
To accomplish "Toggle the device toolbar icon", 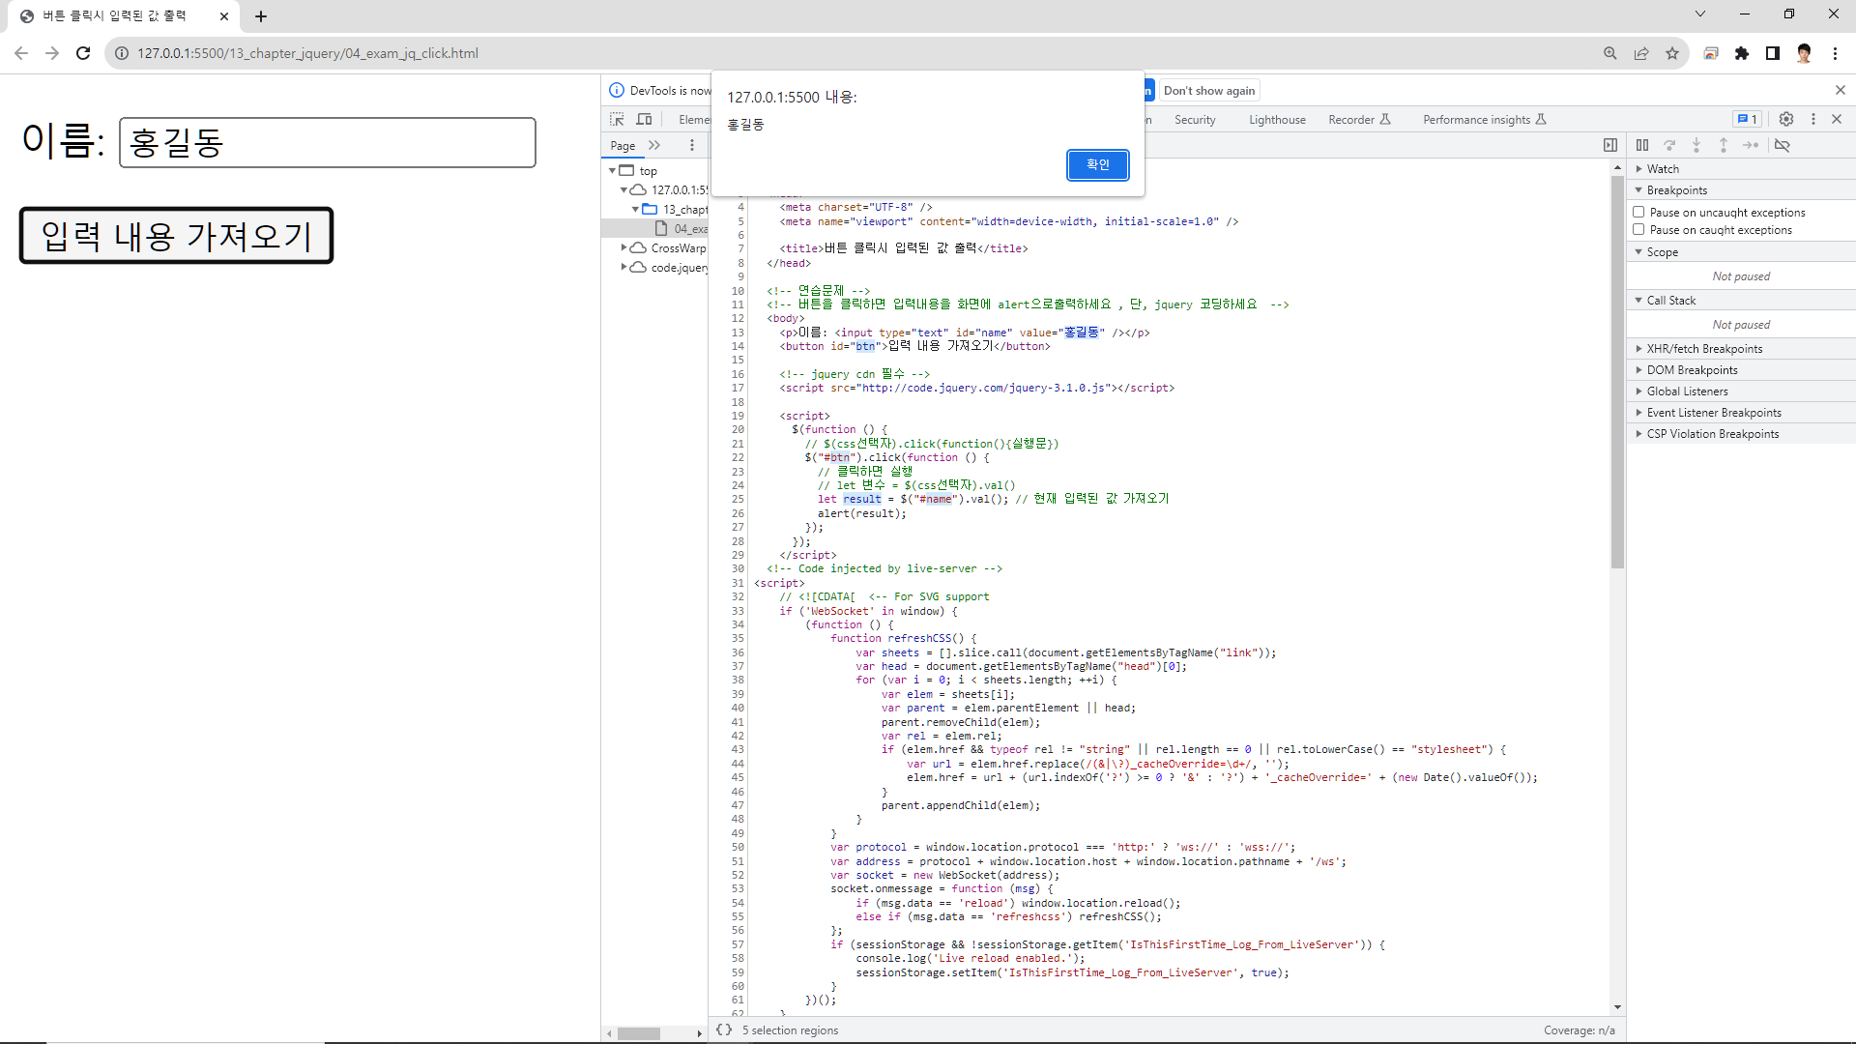I will click(644, 119).
